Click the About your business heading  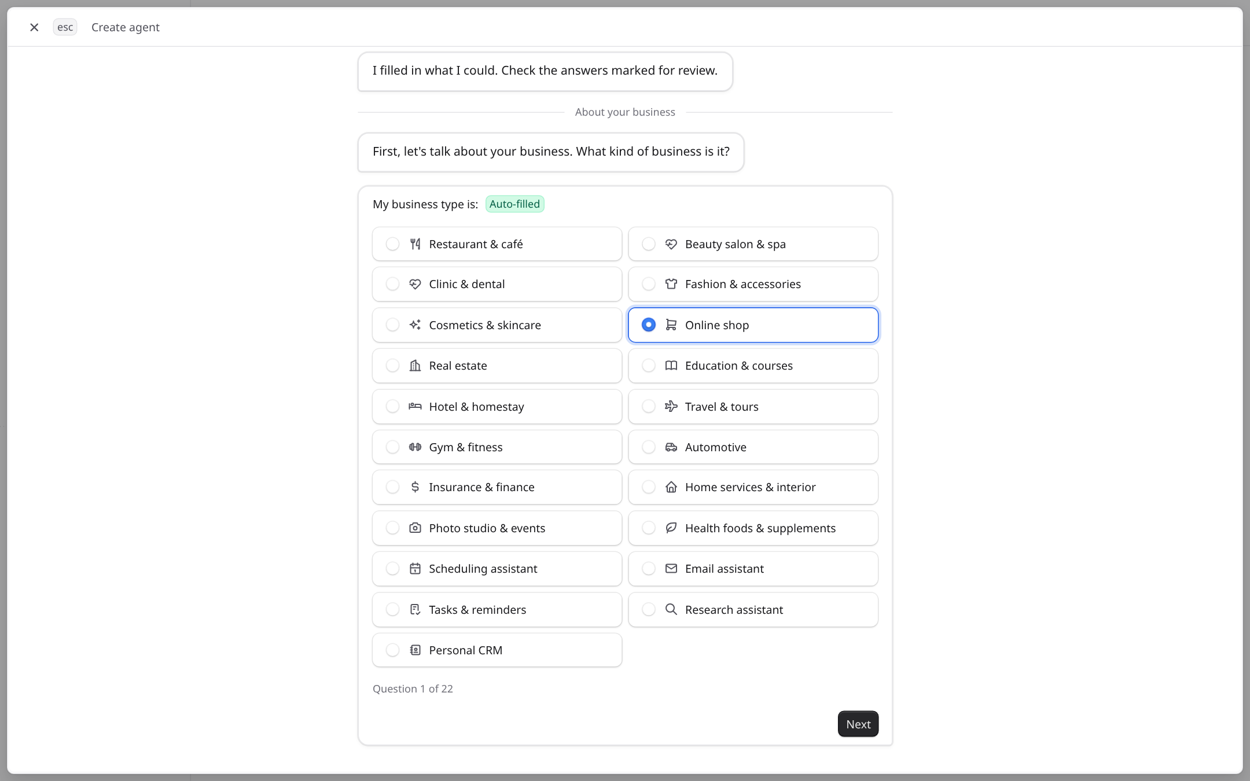tap(625, 112)
